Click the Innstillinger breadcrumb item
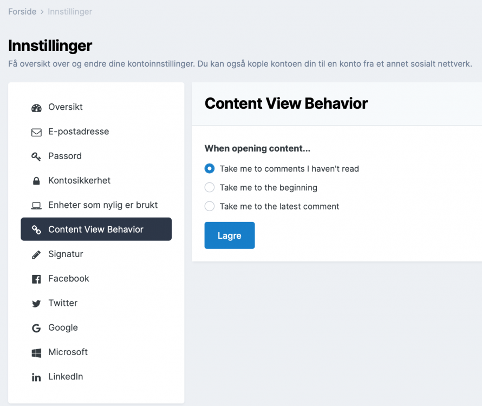 point(70,11)
